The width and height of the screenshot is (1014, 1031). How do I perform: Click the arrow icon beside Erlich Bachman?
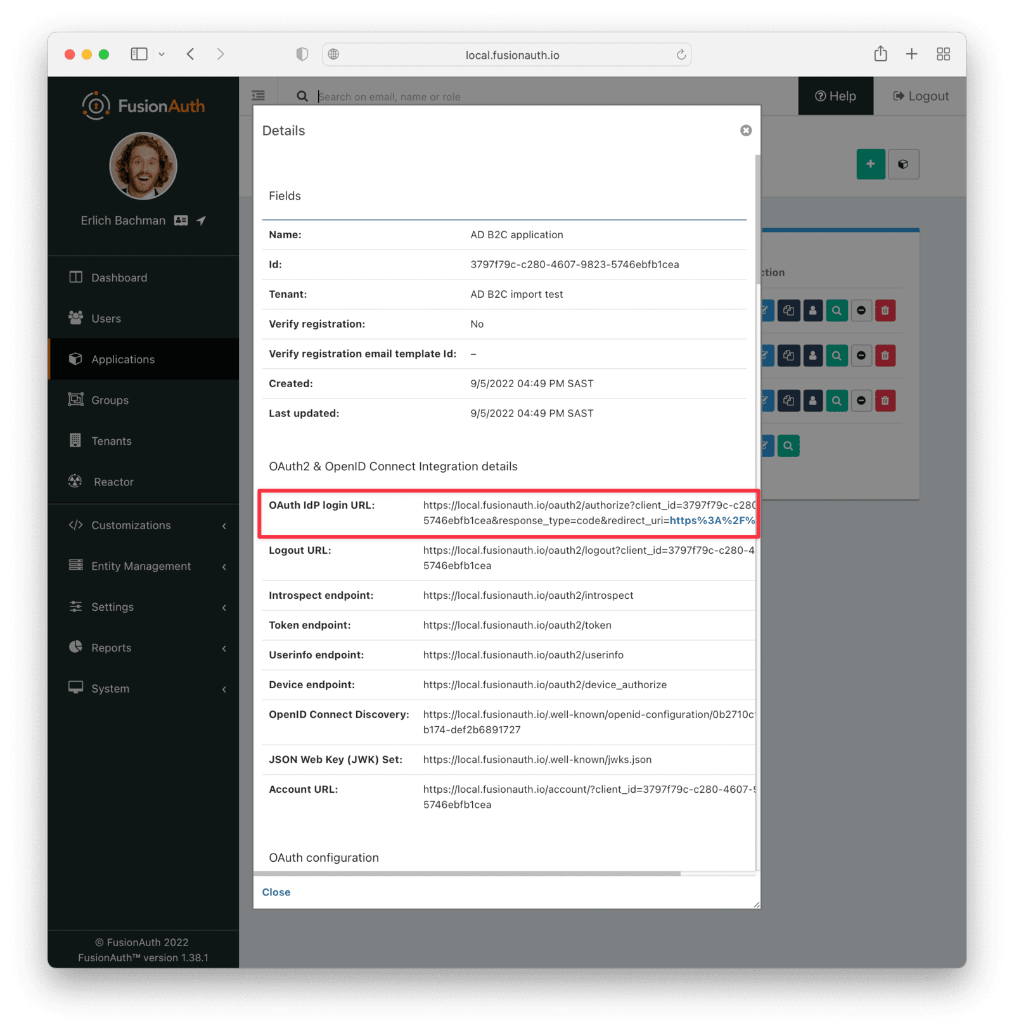pos(202,221)
